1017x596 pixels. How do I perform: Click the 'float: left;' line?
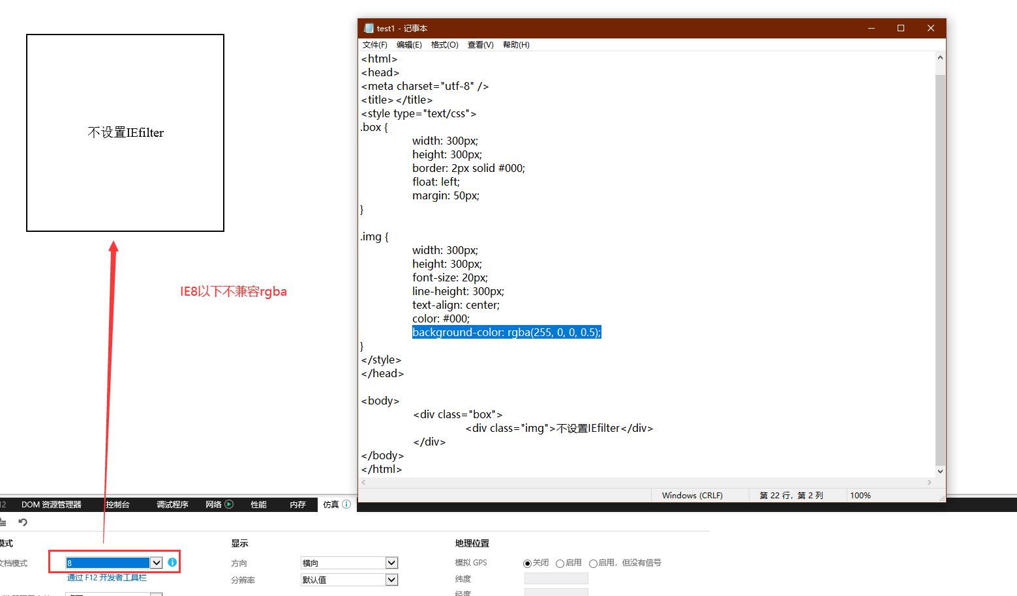point(436,182)
